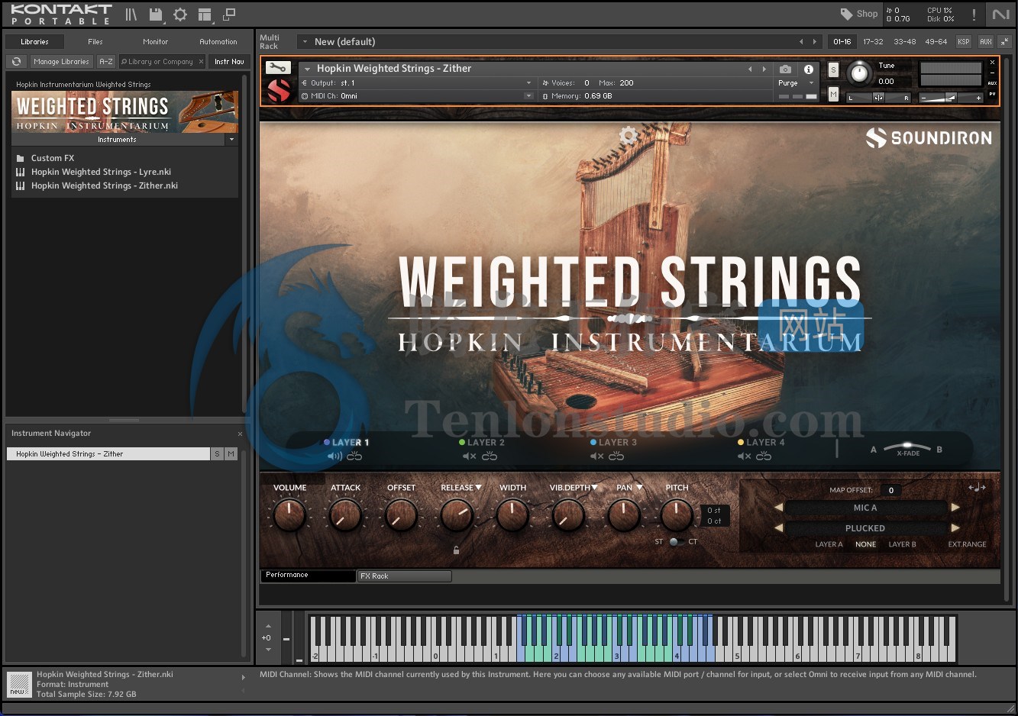Click the instrument info icon
Image resolution: width=1018 pixels, height=716 pixels.
[x=809, y=69]
